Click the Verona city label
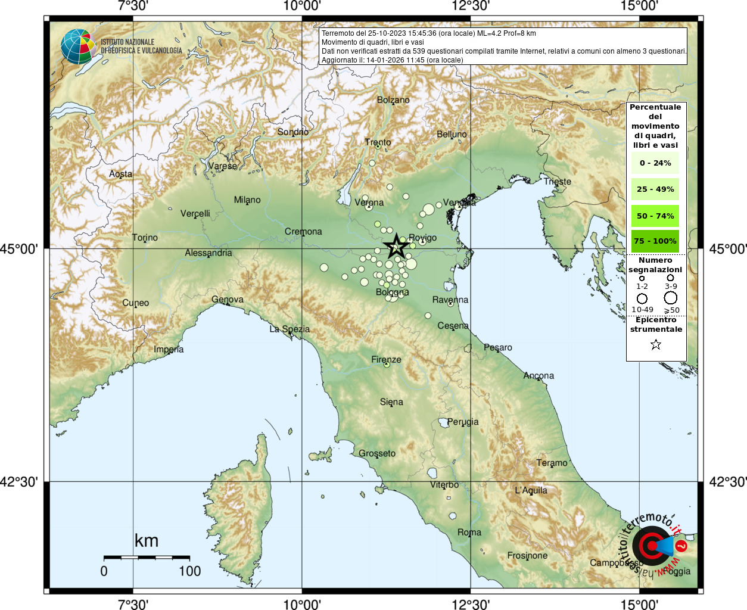The width and height of the screenshot is (747, 610). [369, 202]
